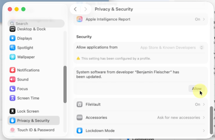Open Desktop & Dock settings
Image resolution: width=215 pixels, height=140 pixels.
34,29
